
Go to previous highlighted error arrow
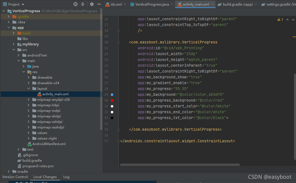coord(287,19)
